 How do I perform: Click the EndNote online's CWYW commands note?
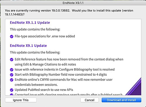tap(64, 82)
